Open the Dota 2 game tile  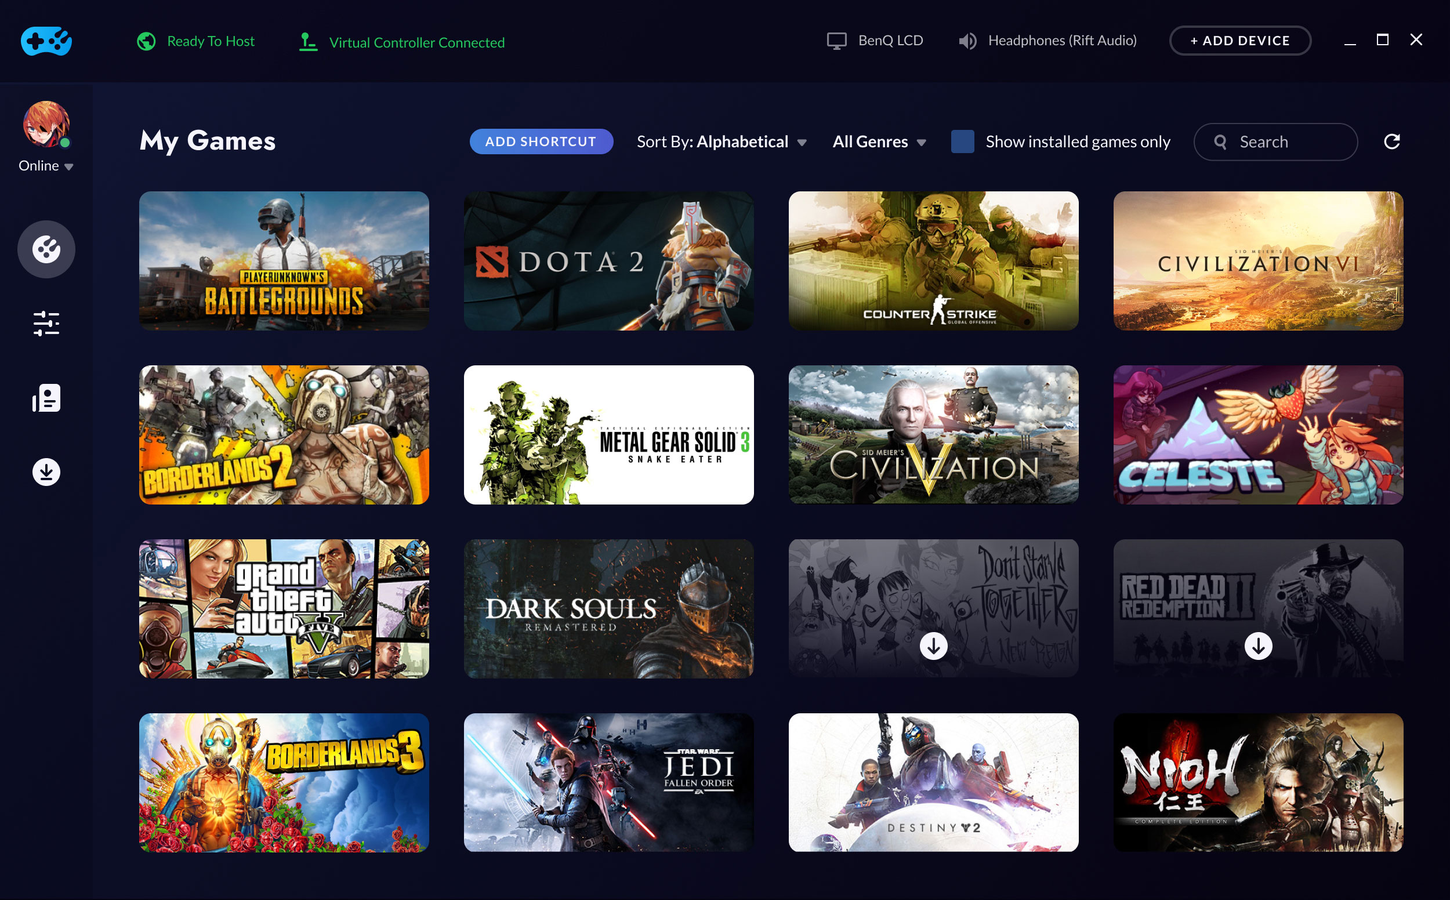608,261
